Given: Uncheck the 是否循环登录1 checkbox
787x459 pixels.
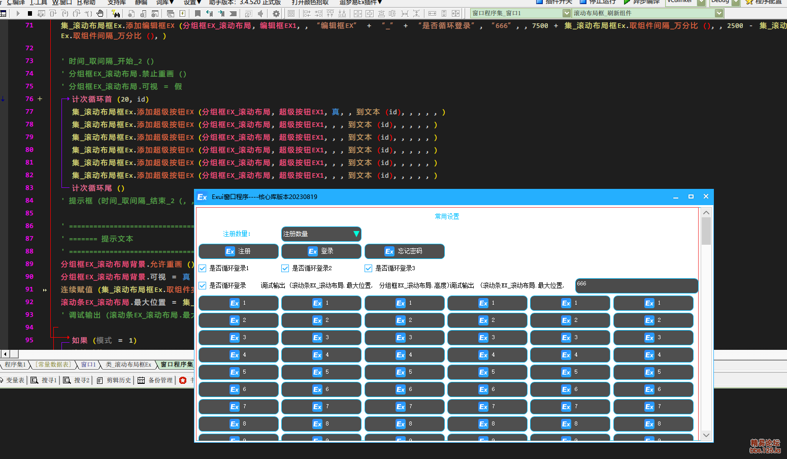Looking at the screenshot, I should tap(203, 268).
